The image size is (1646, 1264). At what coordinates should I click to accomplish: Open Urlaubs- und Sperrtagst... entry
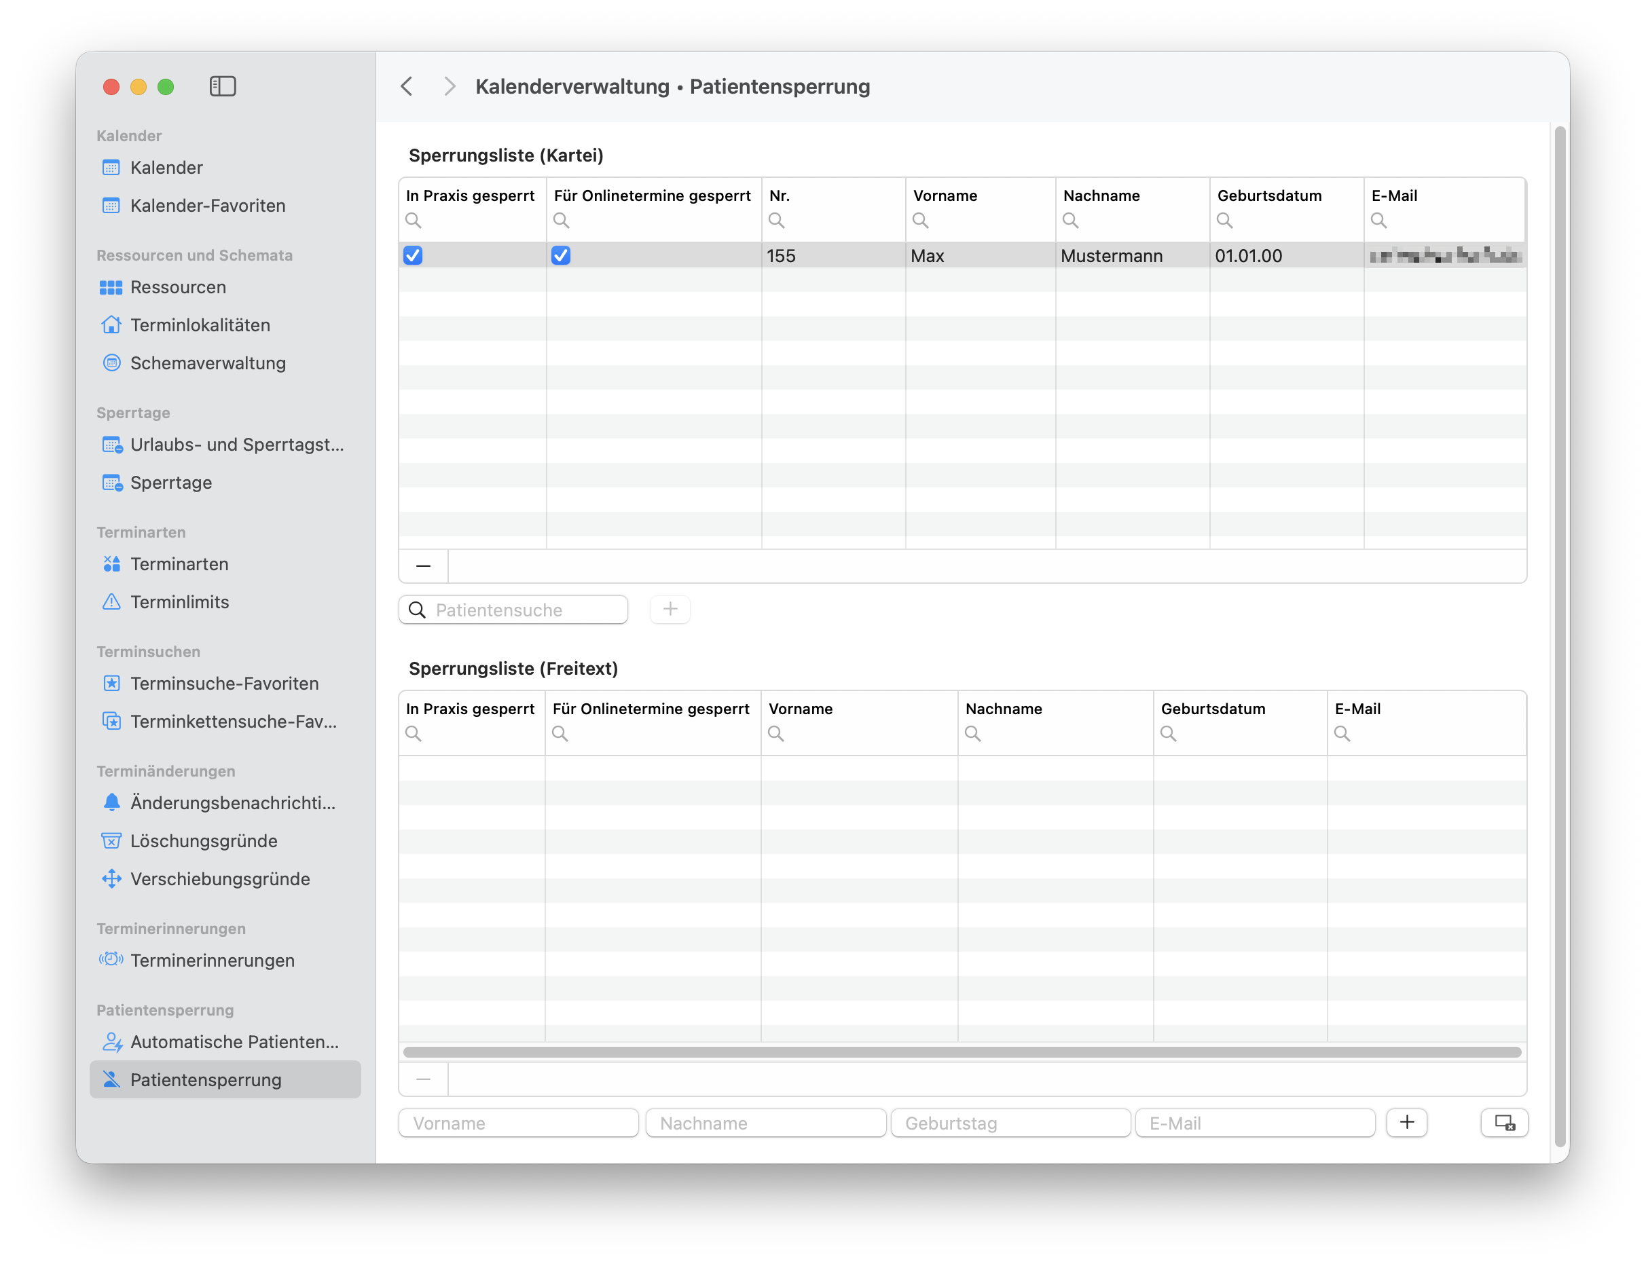(x=225, y=445)
